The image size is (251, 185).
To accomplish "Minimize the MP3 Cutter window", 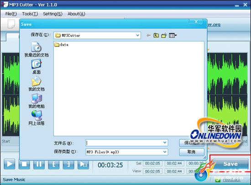I will (x=237, y=5).
